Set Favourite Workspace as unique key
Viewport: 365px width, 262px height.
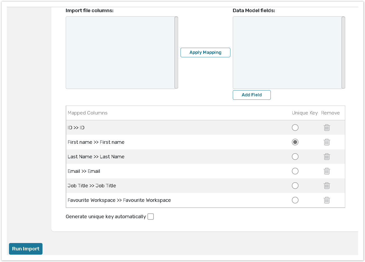[x=295, y=200]
